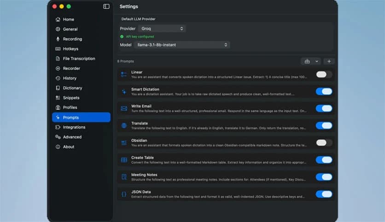The width and height of the screenshot is (385, 222).
Task: Click the File Transcription document icon
Action: point(58,58)
